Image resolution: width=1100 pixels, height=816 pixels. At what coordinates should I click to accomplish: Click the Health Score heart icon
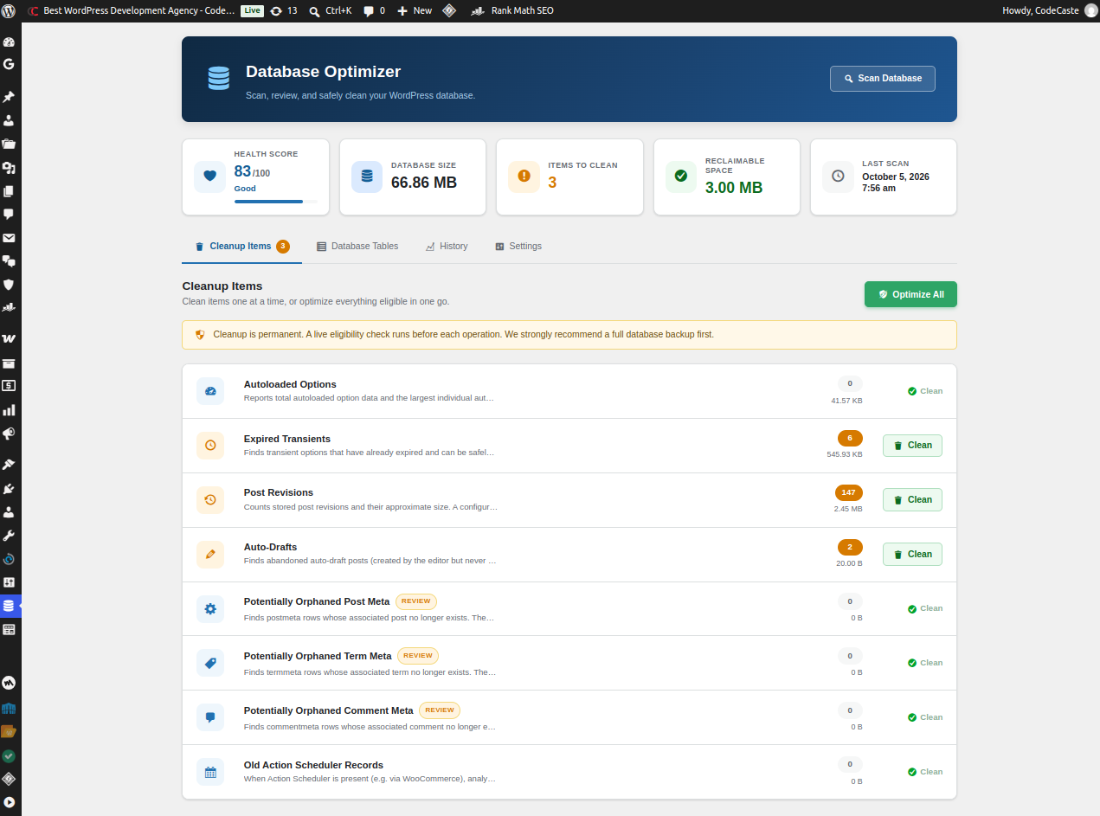point(209,177)
